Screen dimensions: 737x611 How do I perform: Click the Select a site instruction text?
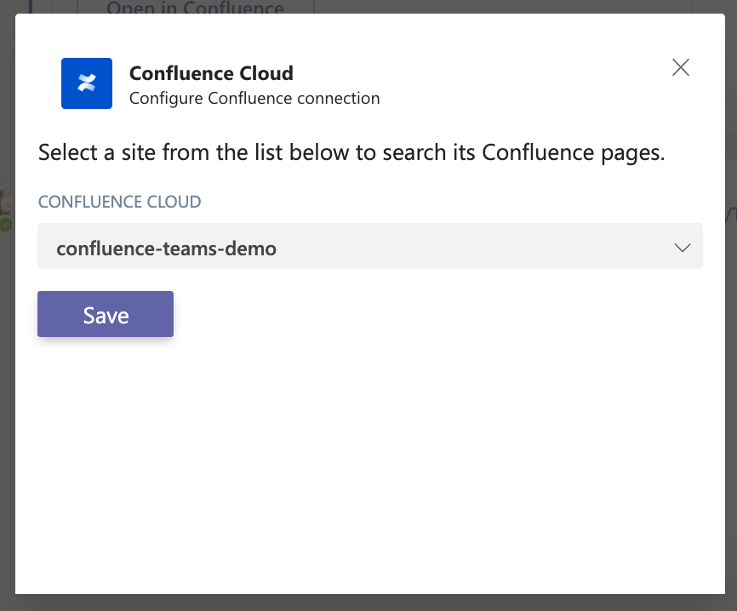coord(255,154)
